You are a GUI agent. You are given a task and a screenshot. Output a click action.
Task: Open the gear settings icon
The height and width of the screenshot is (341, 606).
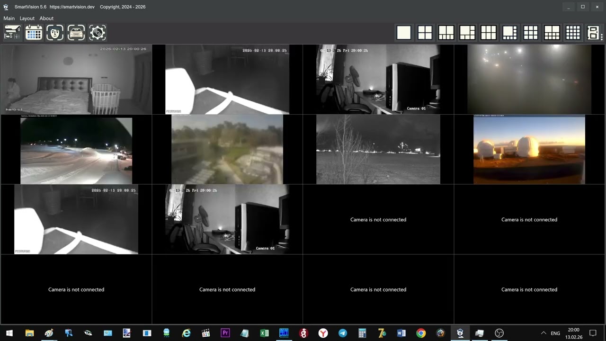tap(98, 33)
